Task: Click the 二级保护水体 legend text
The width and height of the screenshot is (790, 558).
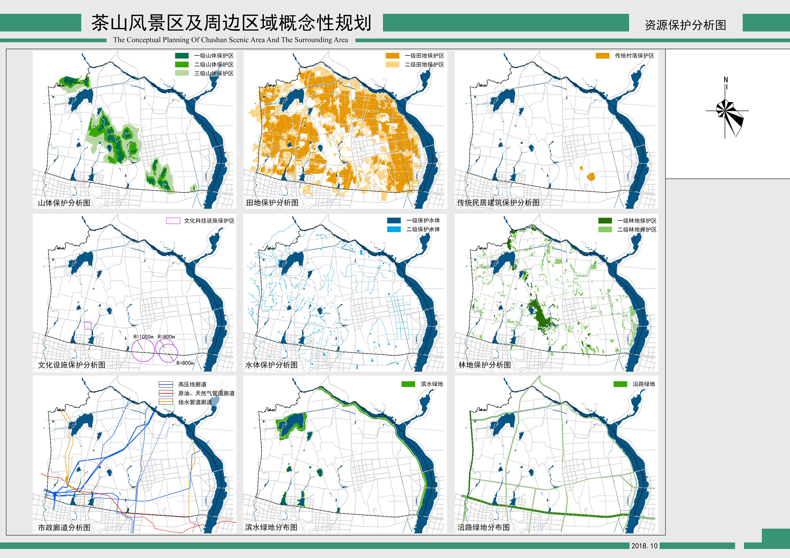Action: tap(423, 229)
